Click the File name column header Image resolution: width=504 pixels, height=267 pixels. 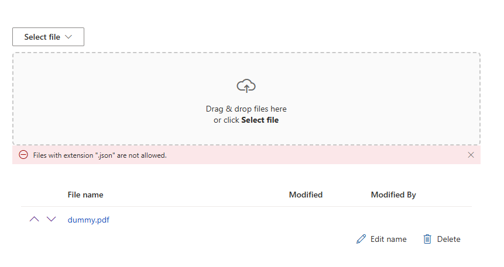click(85, 195)
